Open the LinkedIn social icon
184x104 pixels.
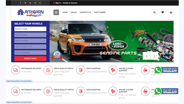pos(30,3)
